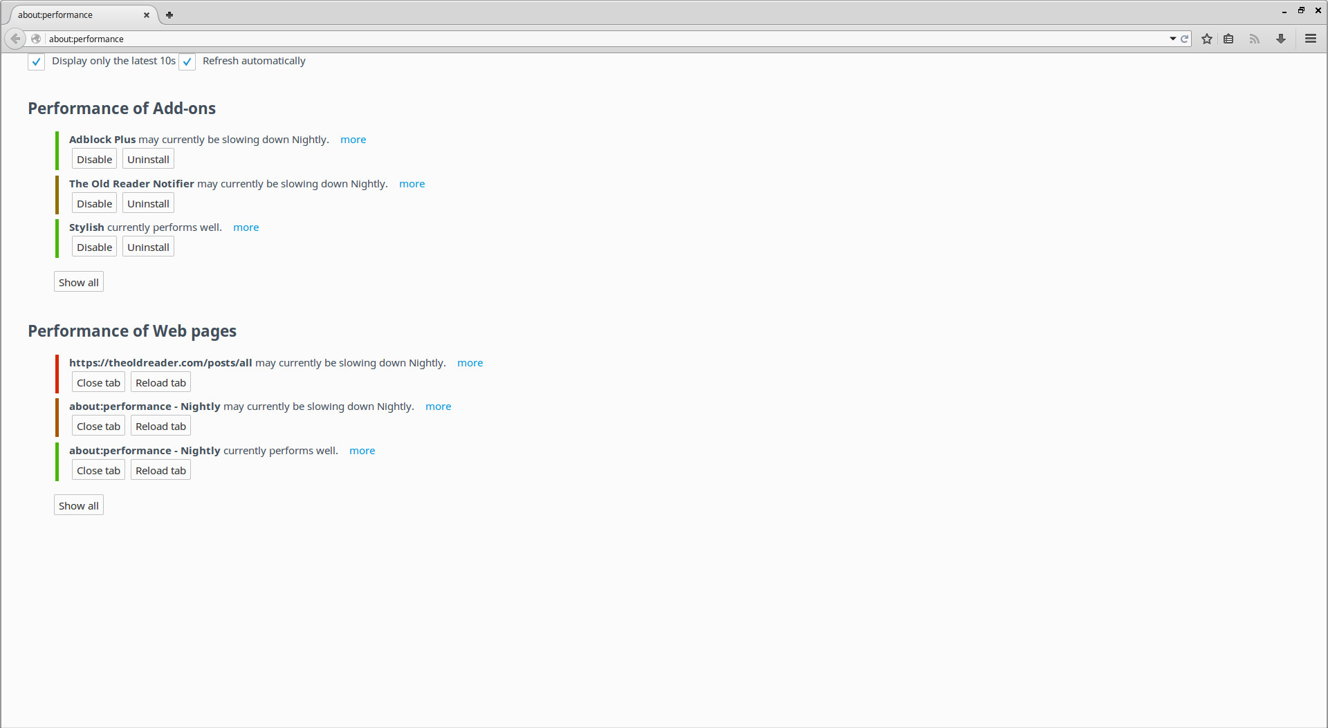
Task: Minimize the browser window
Action: (x=1284, y=11)
